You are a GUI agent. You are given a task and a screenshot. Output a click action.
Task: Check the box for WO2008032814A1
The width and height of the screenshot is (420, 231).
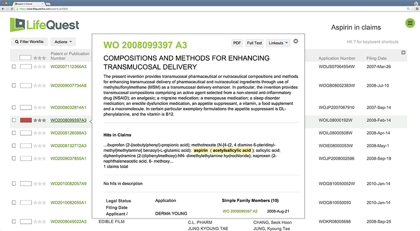click(x=14, y=107)
